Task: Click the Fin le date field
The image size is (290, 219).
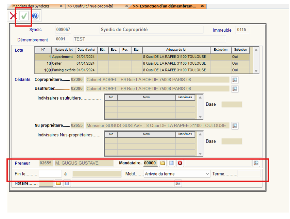Action: 50,174
